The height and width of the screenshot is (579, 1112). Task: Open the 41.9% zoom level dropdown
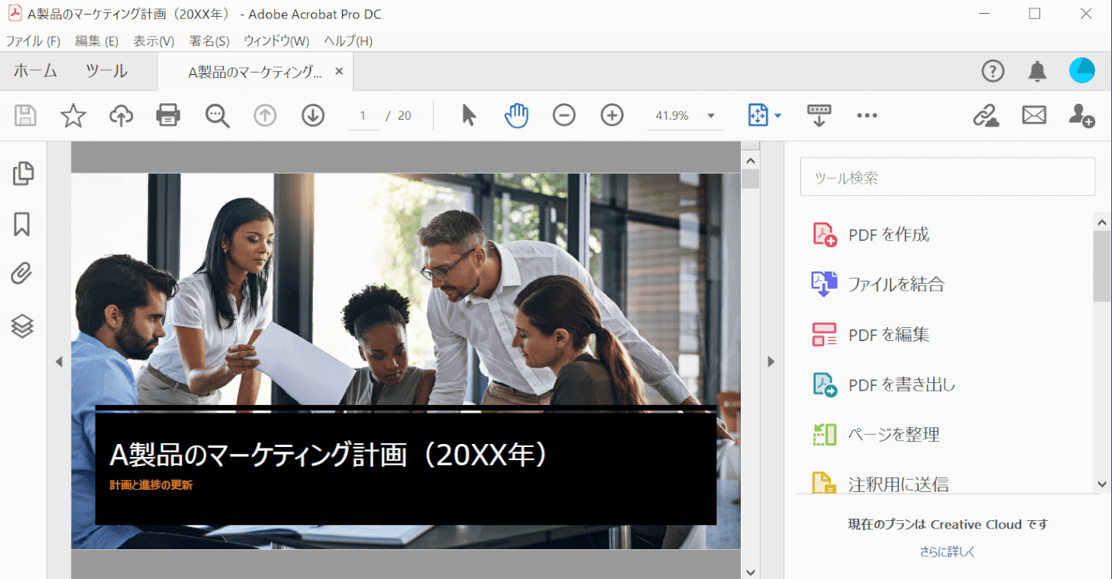tap(685, 115)
